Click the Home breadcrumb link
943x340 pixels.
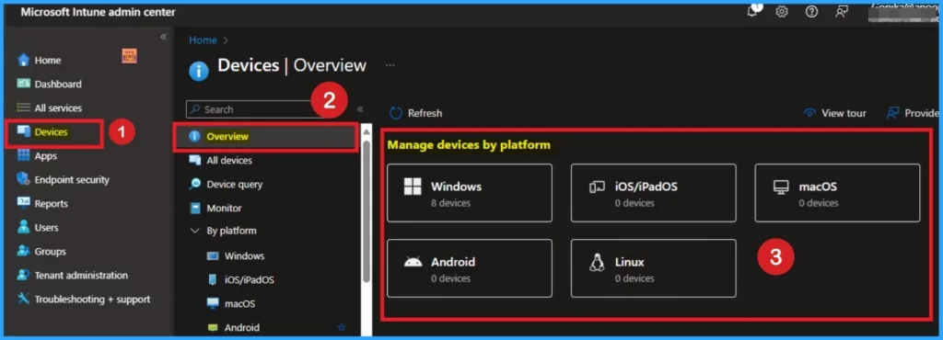tap(203, 40)
